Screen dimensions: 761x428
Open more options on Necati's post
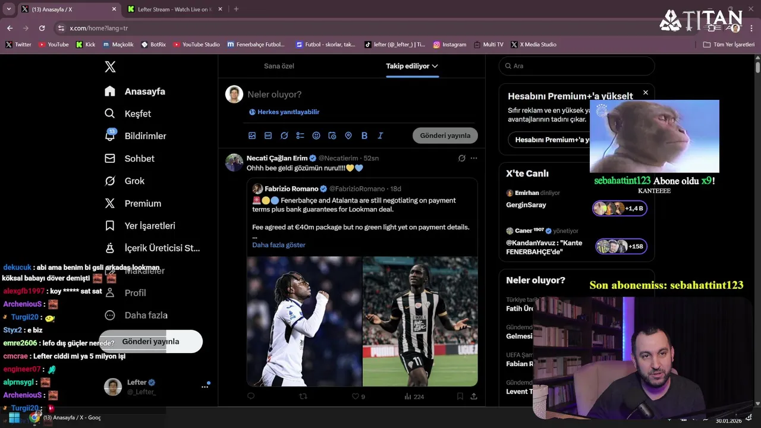474,158
